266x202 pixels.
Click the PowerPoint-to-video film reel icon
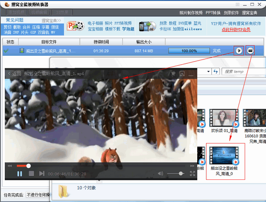[76, 26]
